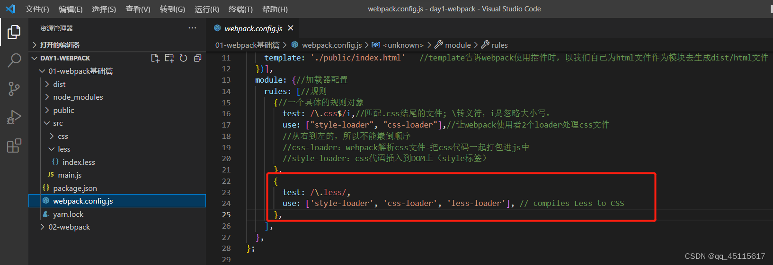Click the rules breadcrumb
773x265 pixels.
point(495,45)
